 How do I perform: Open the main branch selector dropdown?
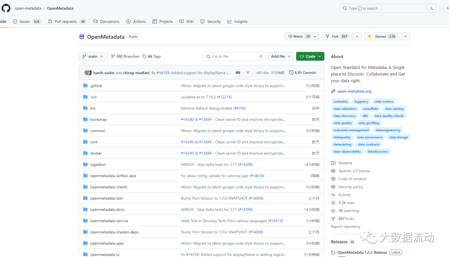click(x=93, y=57)
